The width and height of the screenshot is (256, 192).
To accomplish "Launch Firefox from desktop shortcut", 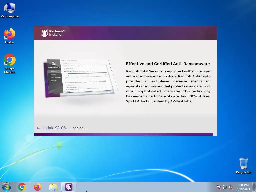I will click(x=10, y=36).
